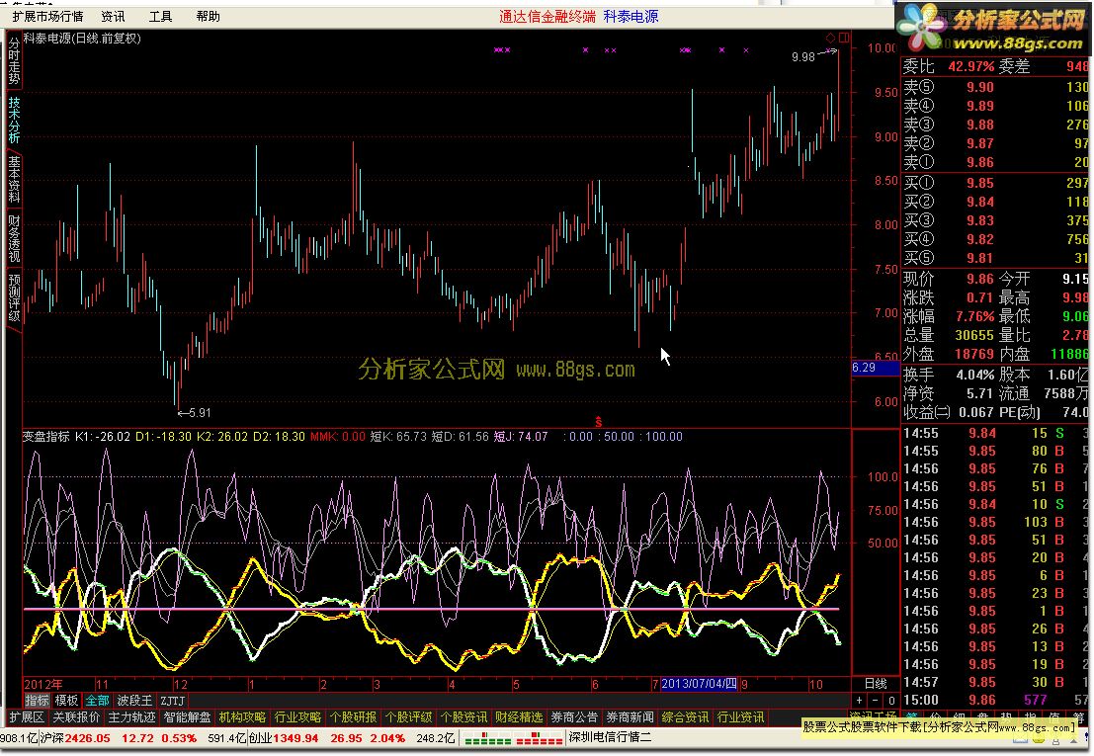Screen dimensions: 1094x756
Task: Open the 预测评级 side tab
Action: [14, 297]
